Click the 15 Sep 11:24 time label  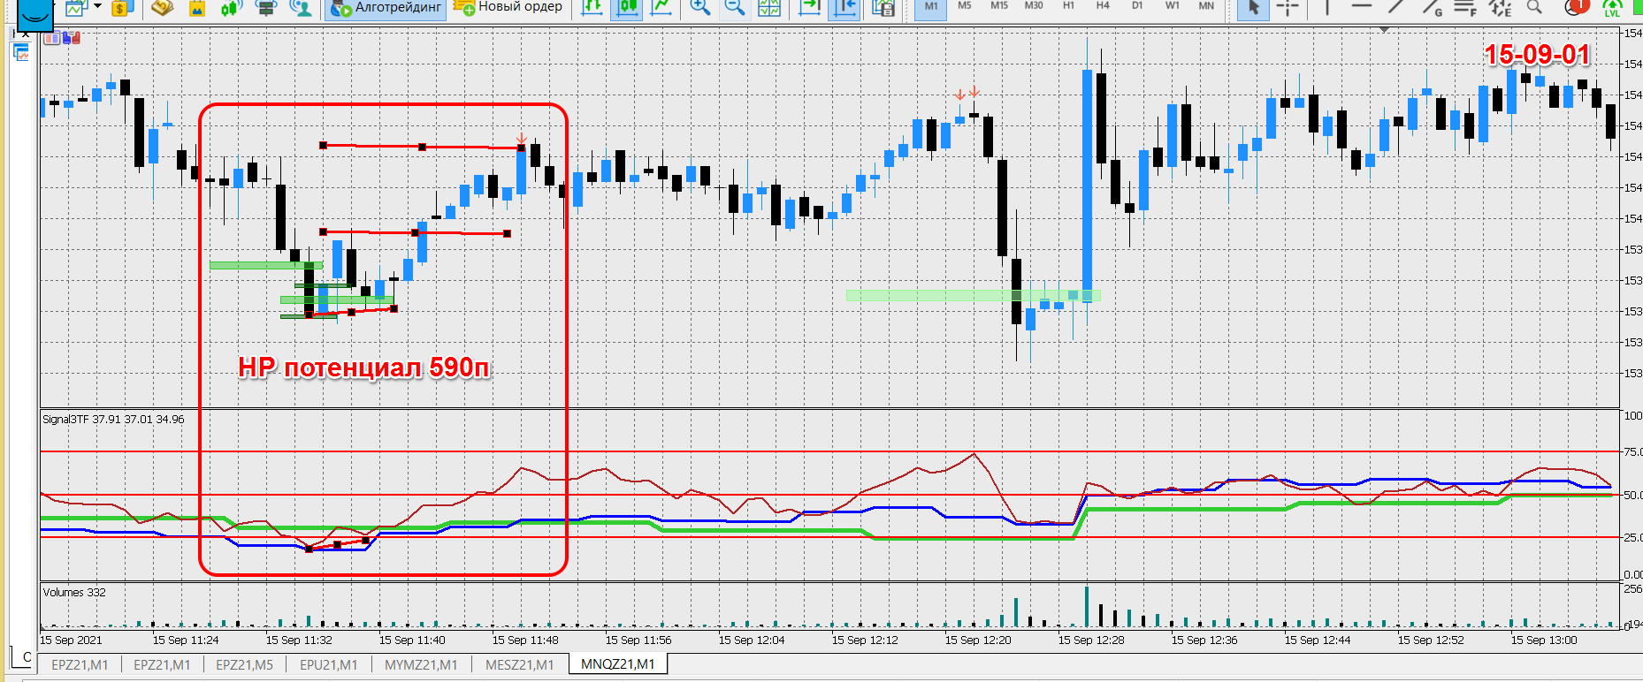click(x=186, y=640)
